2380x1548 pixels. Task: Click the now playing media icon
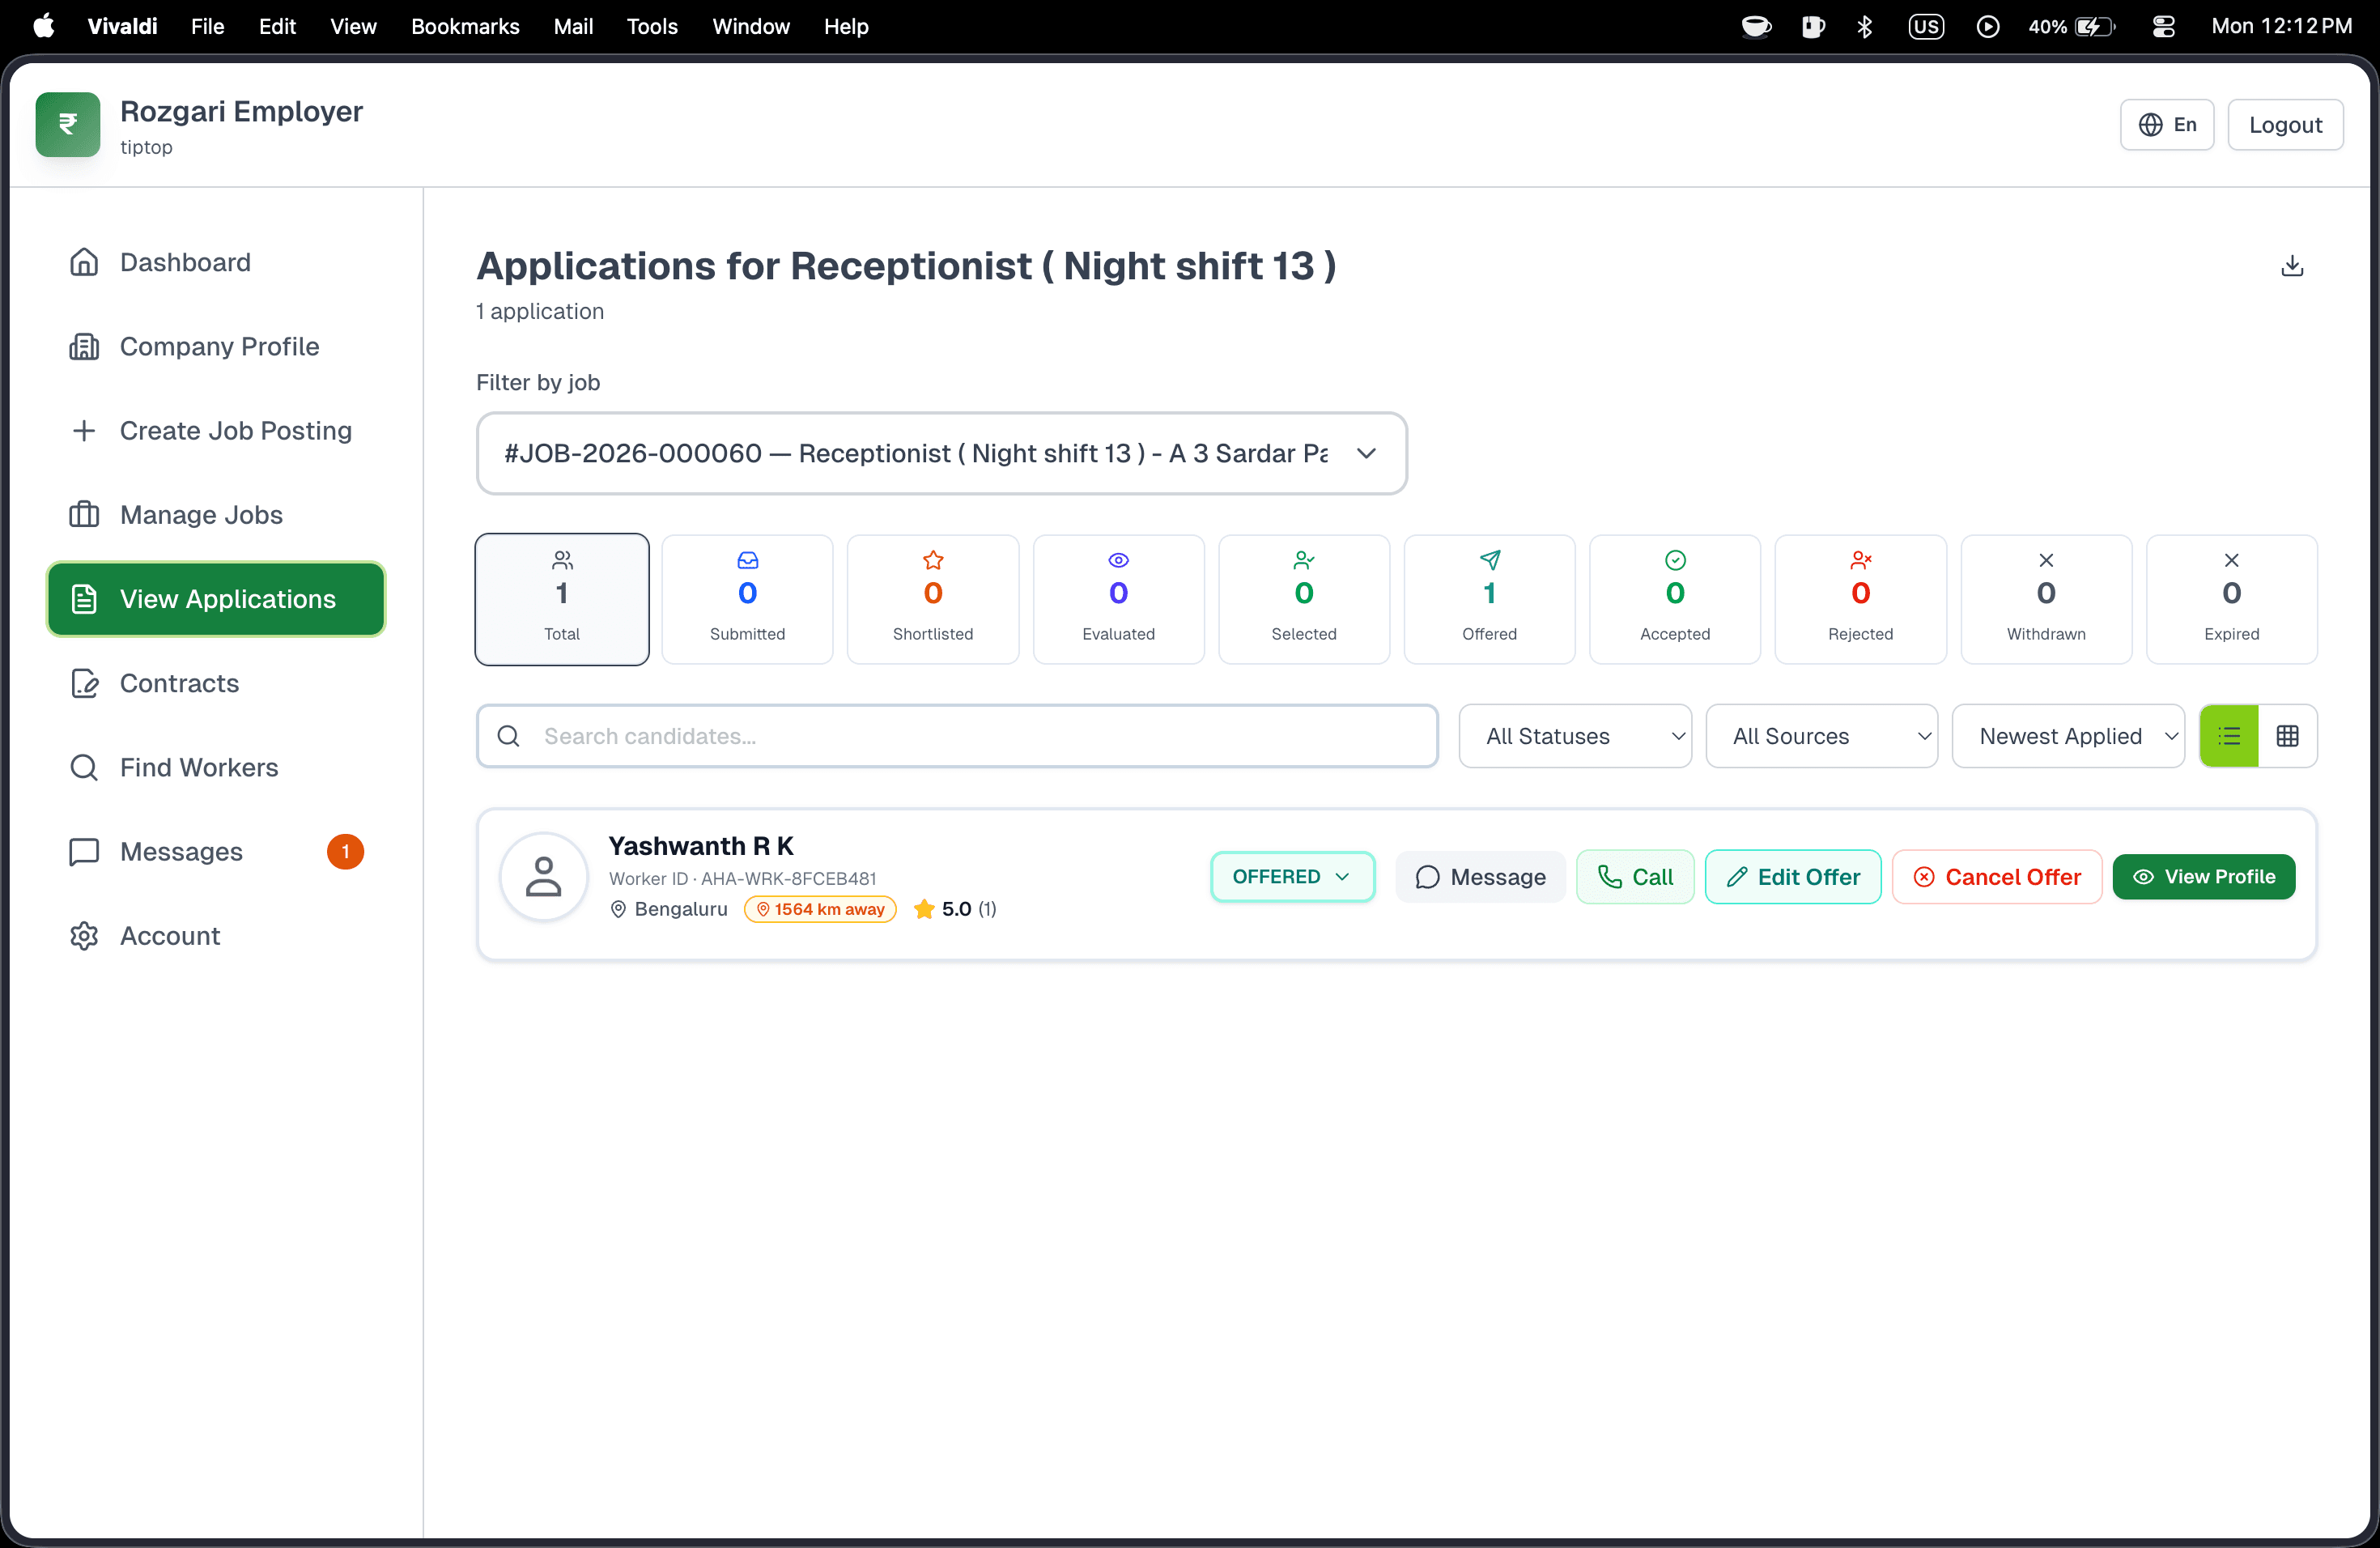click(1988, 26)
